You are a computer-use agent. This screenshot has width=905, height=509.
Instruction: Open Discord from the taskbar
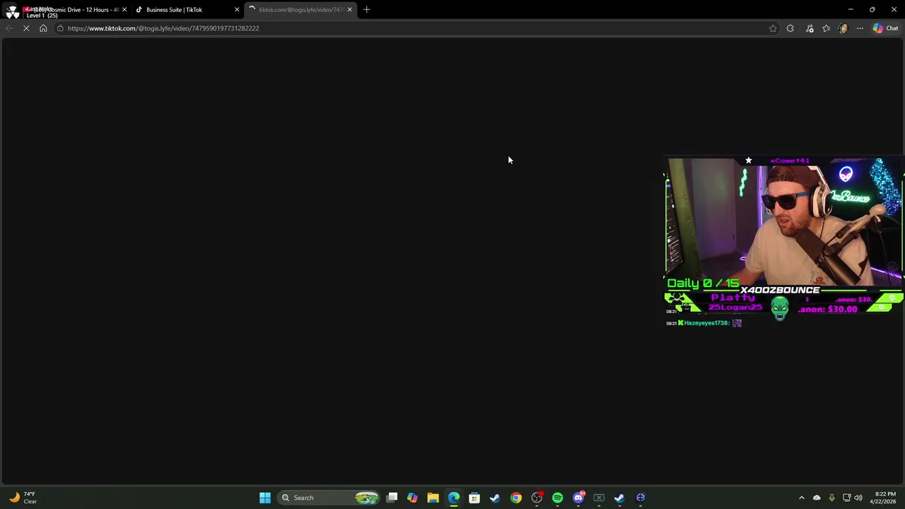pos(578,498)
